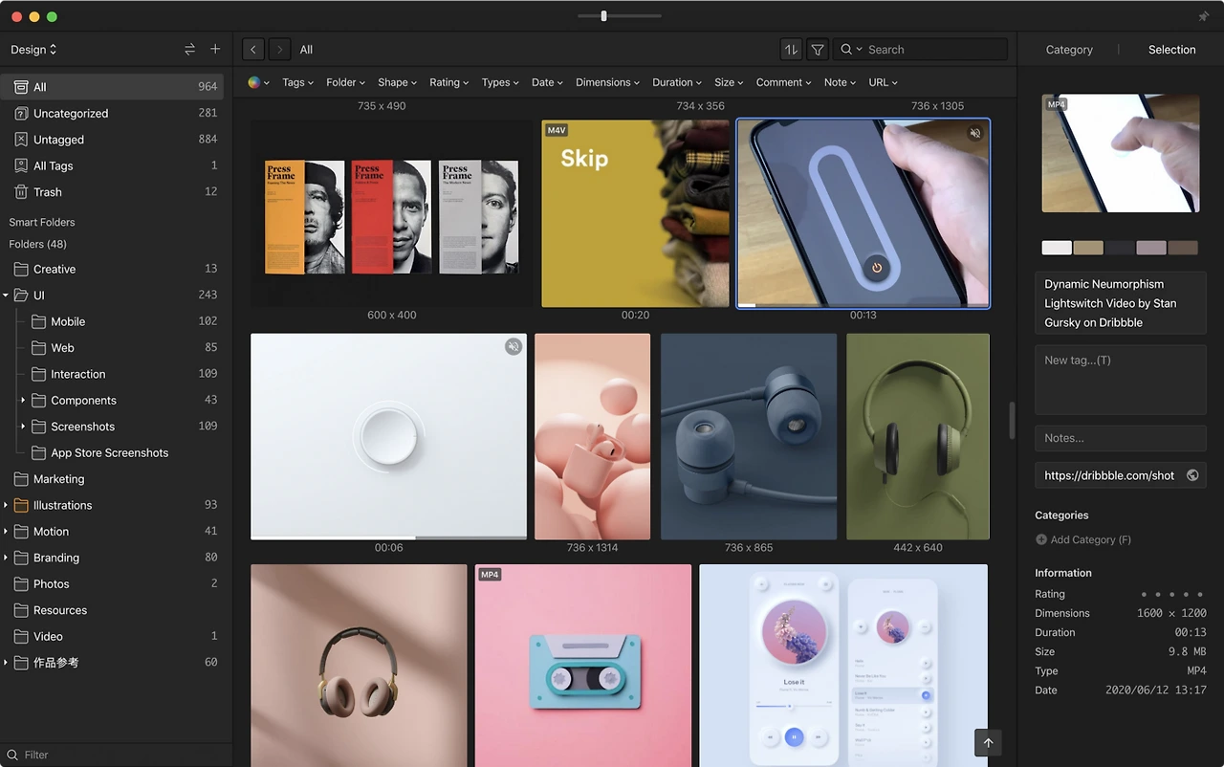Open the URL filter dropdown
This screenshot has width=1224, height=767.
pyautogui.click(x=884, y=82)
